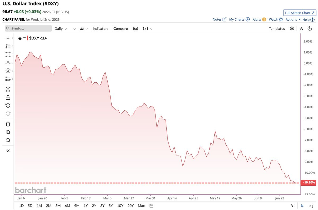Open the Alerts link

(259, 19)
